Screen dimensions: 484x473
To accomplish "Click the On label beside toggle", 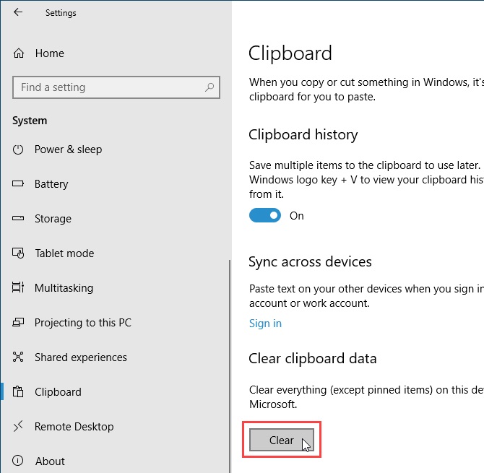I will click(296, 216).
